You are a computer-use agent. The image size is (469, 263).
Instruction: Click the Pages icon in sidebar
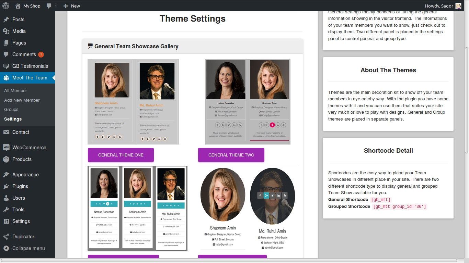pyautogui.click(x=6, y=43)
